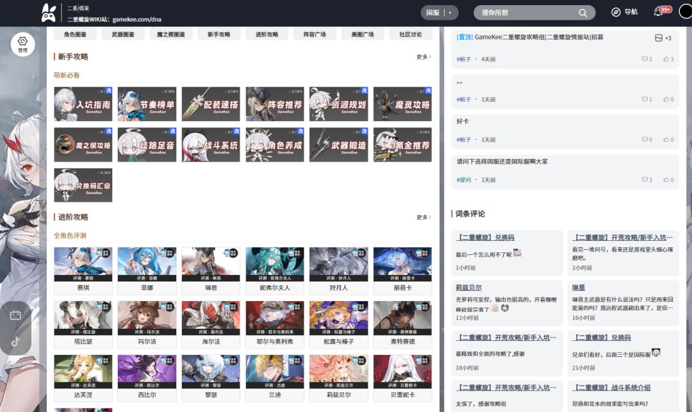Click the #提问 tag
Screen dimensions: 692x412
(x=464, y=180)
